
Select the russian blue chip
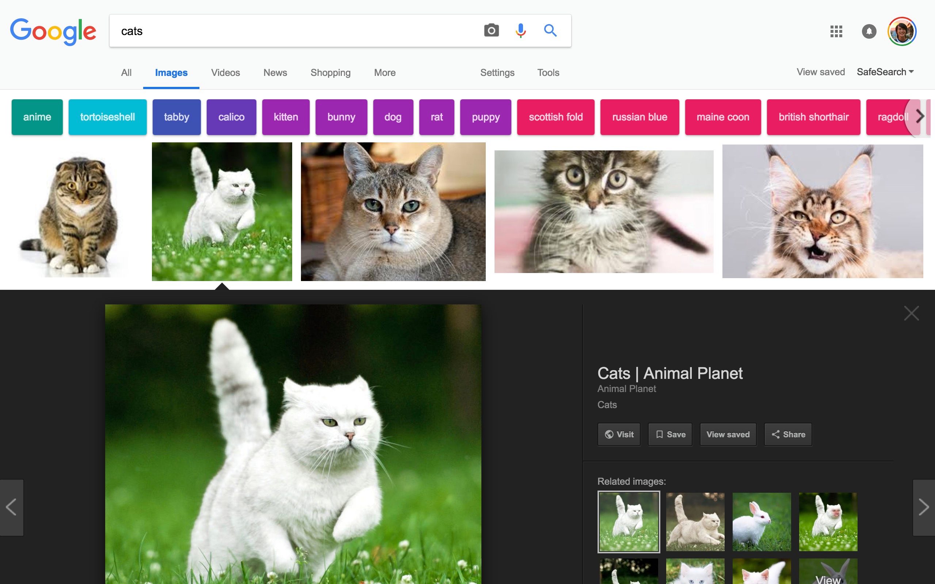[640, 117]
